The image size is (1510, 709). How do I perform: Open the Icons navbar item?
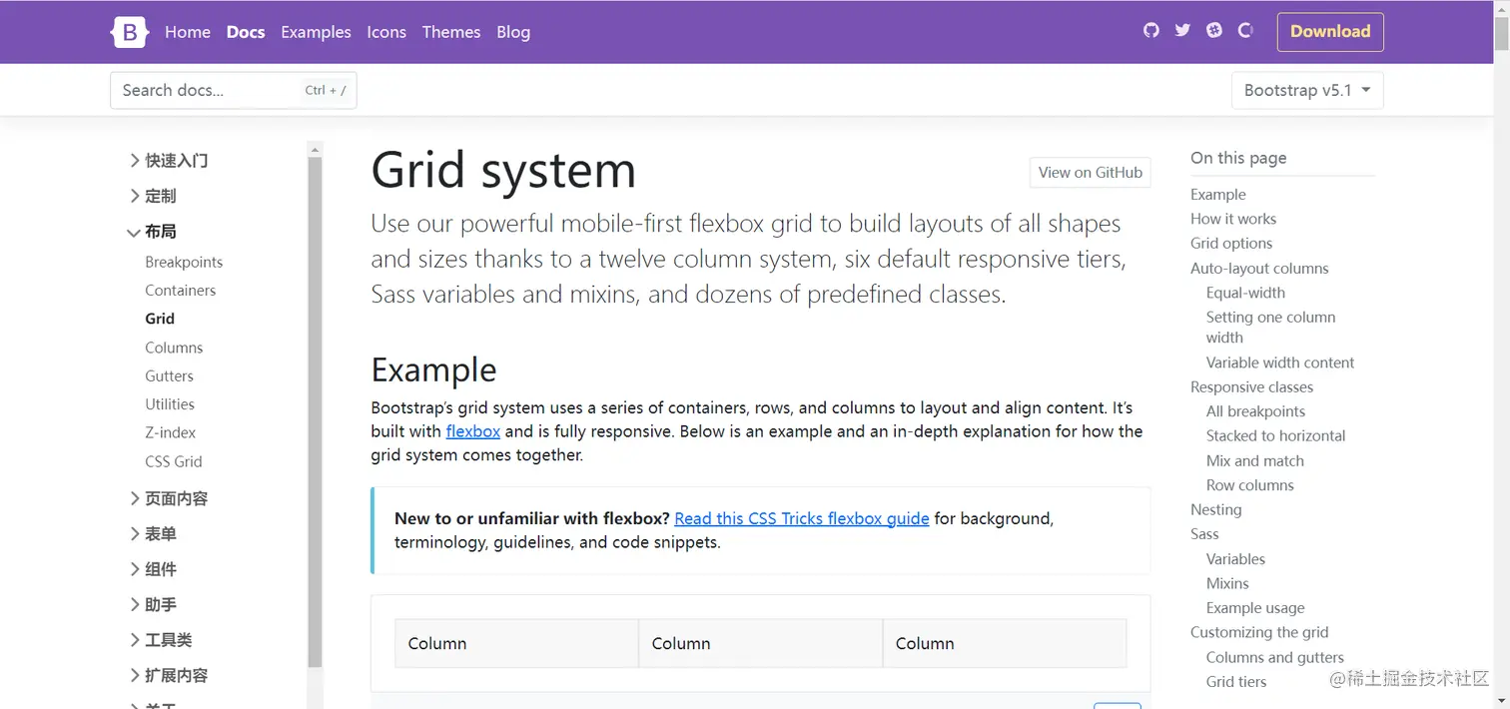(386, 32)
